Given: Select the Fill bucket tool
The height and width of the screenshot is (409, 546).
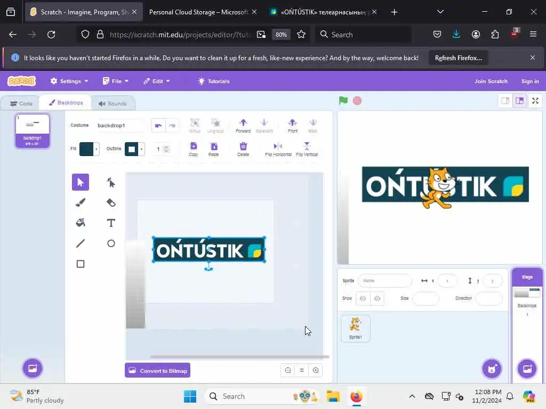Looking at the screenshot, I should pos(80,223).
